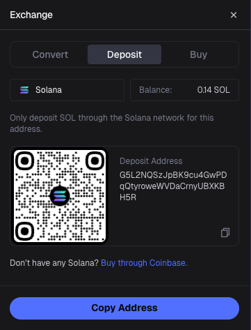Click the Balance label box

click(184, 90)
